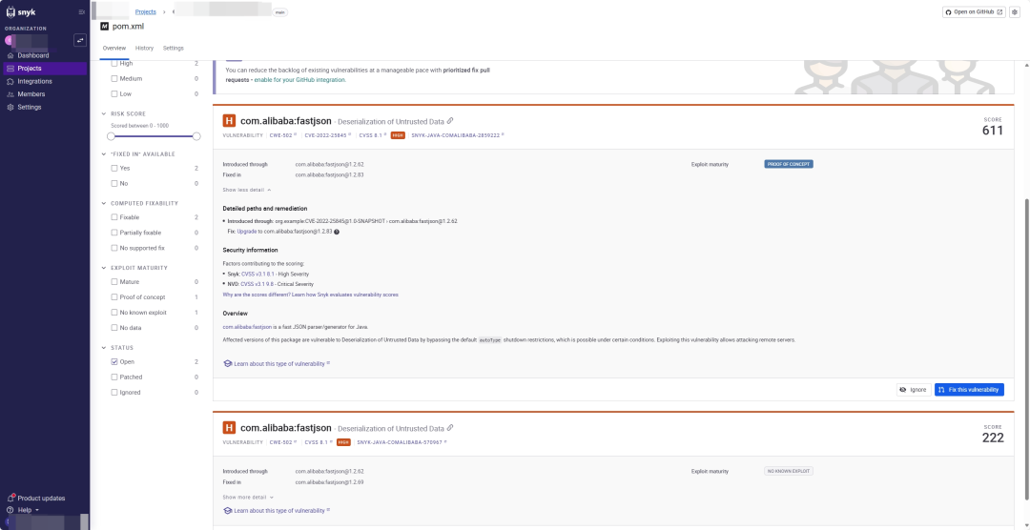Check the Patched status checkbox
The image size is (1030, 530).
[114, 377]
